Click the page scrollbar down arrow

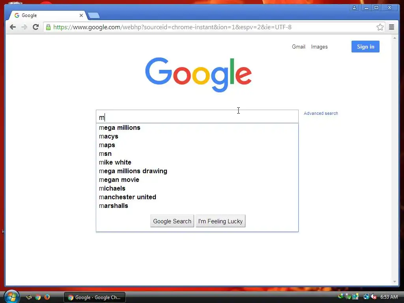tap(395, 282)
